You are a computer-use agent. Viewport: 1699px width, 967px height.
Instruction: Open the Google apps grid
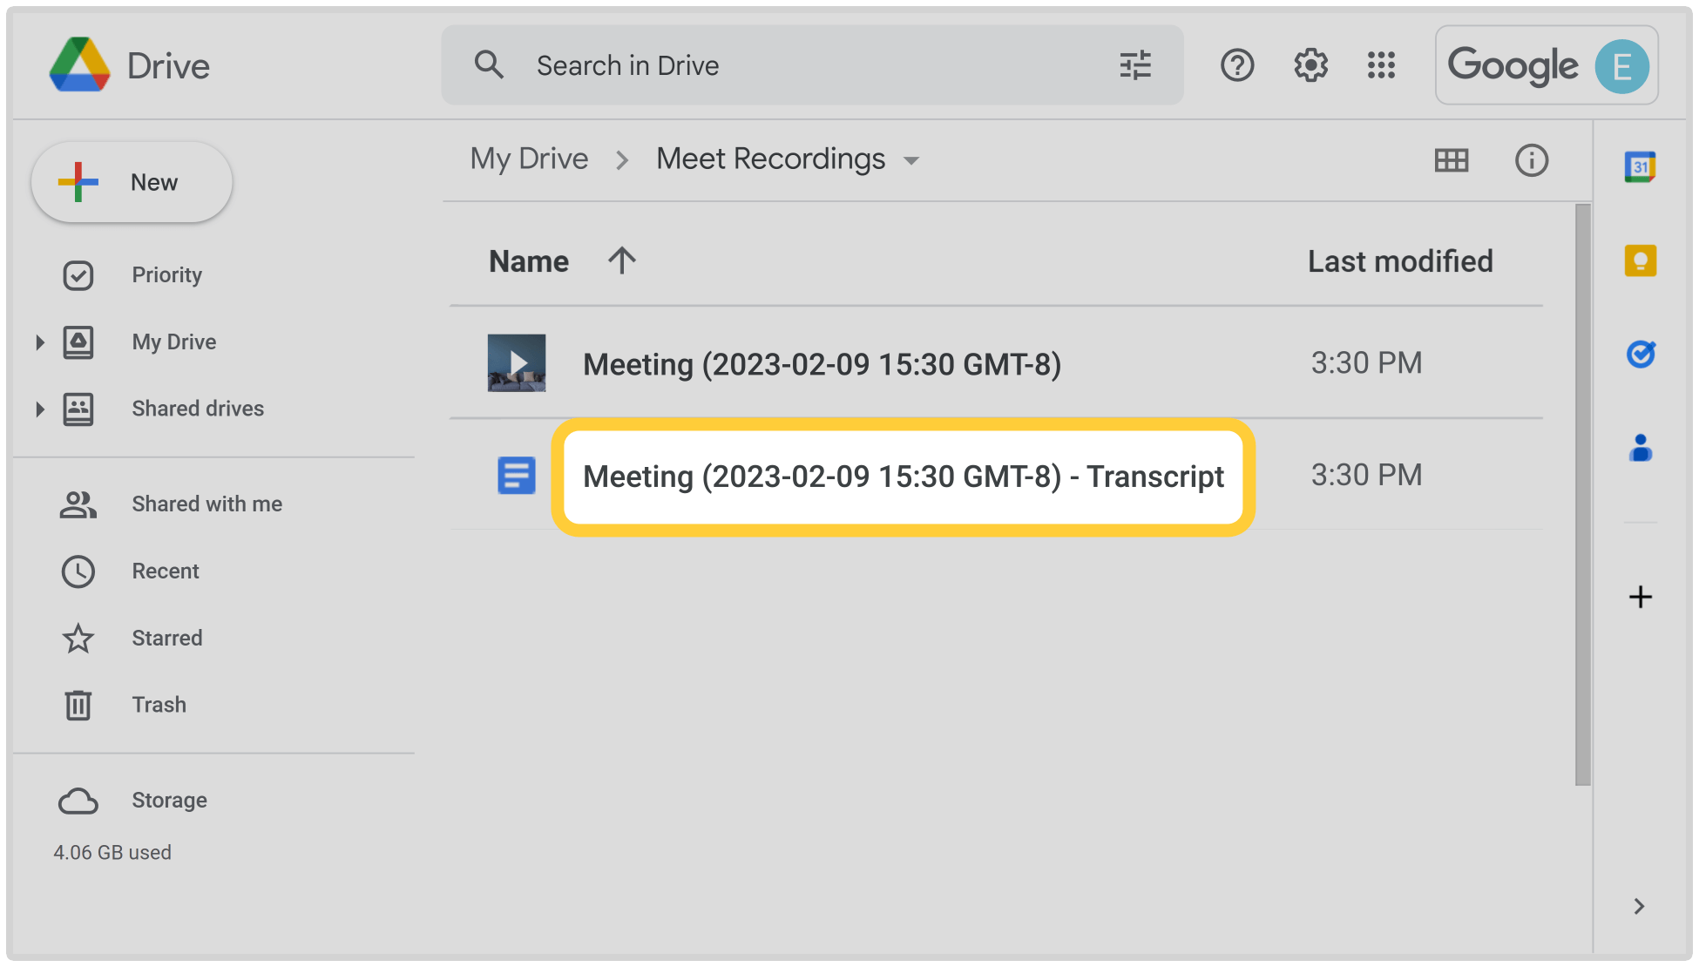pyautogui.click(x=1381, y=65)
